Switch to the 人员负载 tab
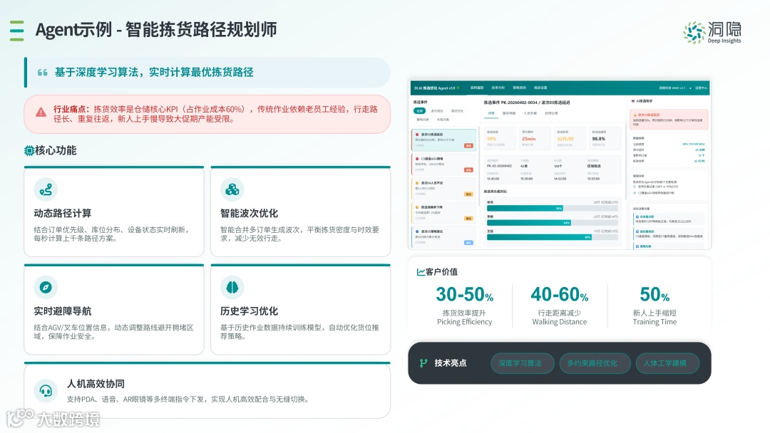 tap(530, 113)
